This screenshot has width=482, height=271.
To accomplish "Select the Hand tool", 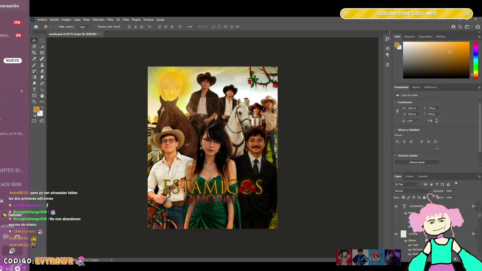I will (42, 96).
